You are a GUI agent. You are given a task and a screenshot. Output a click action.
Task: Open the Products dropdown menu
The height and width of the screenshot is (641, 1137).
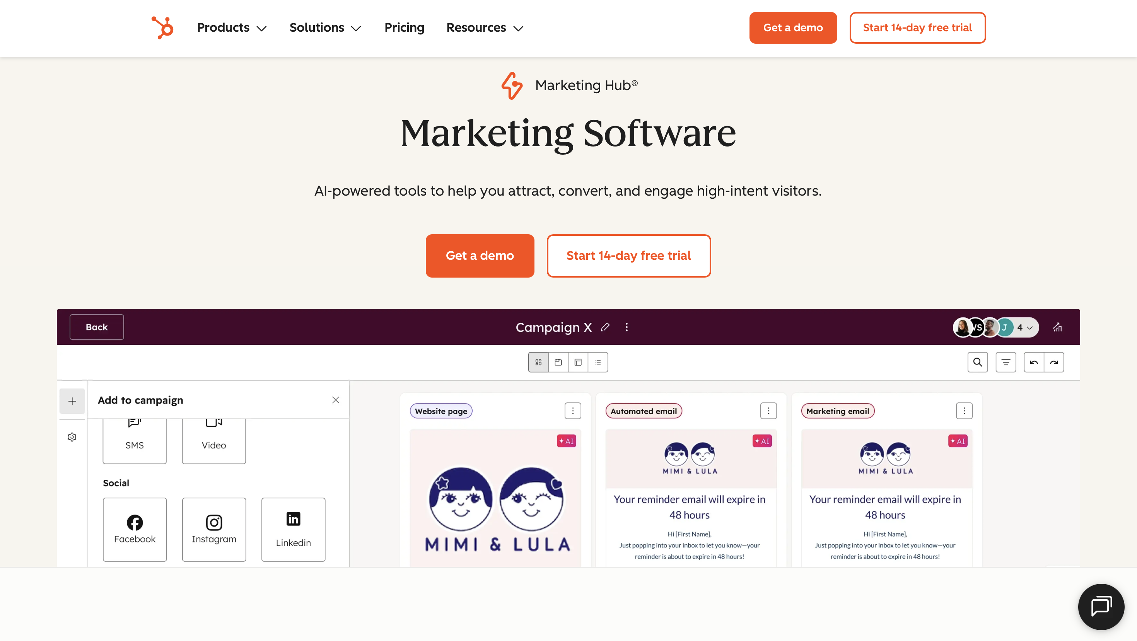232,28
